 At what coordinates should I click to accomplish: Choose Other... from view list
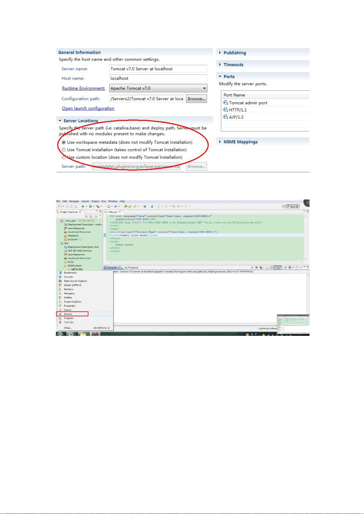tap(86, 328)
